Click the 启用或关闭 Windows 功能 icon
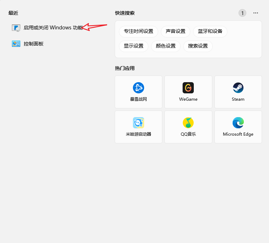The image size is (269, 243). [16, 28]
